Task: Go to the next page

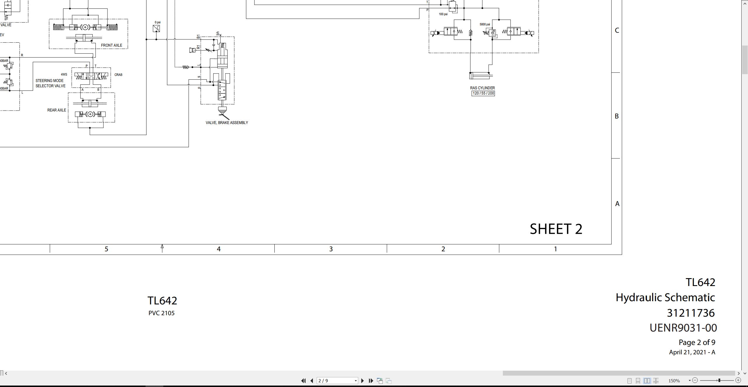Action: pos(363,381)
